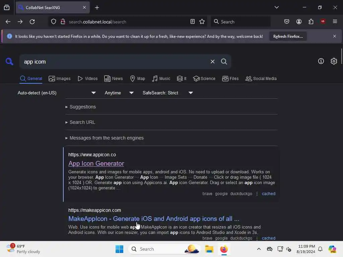
Task: Open the clock showing 11:09 PM
Action: tap(306, 249)
